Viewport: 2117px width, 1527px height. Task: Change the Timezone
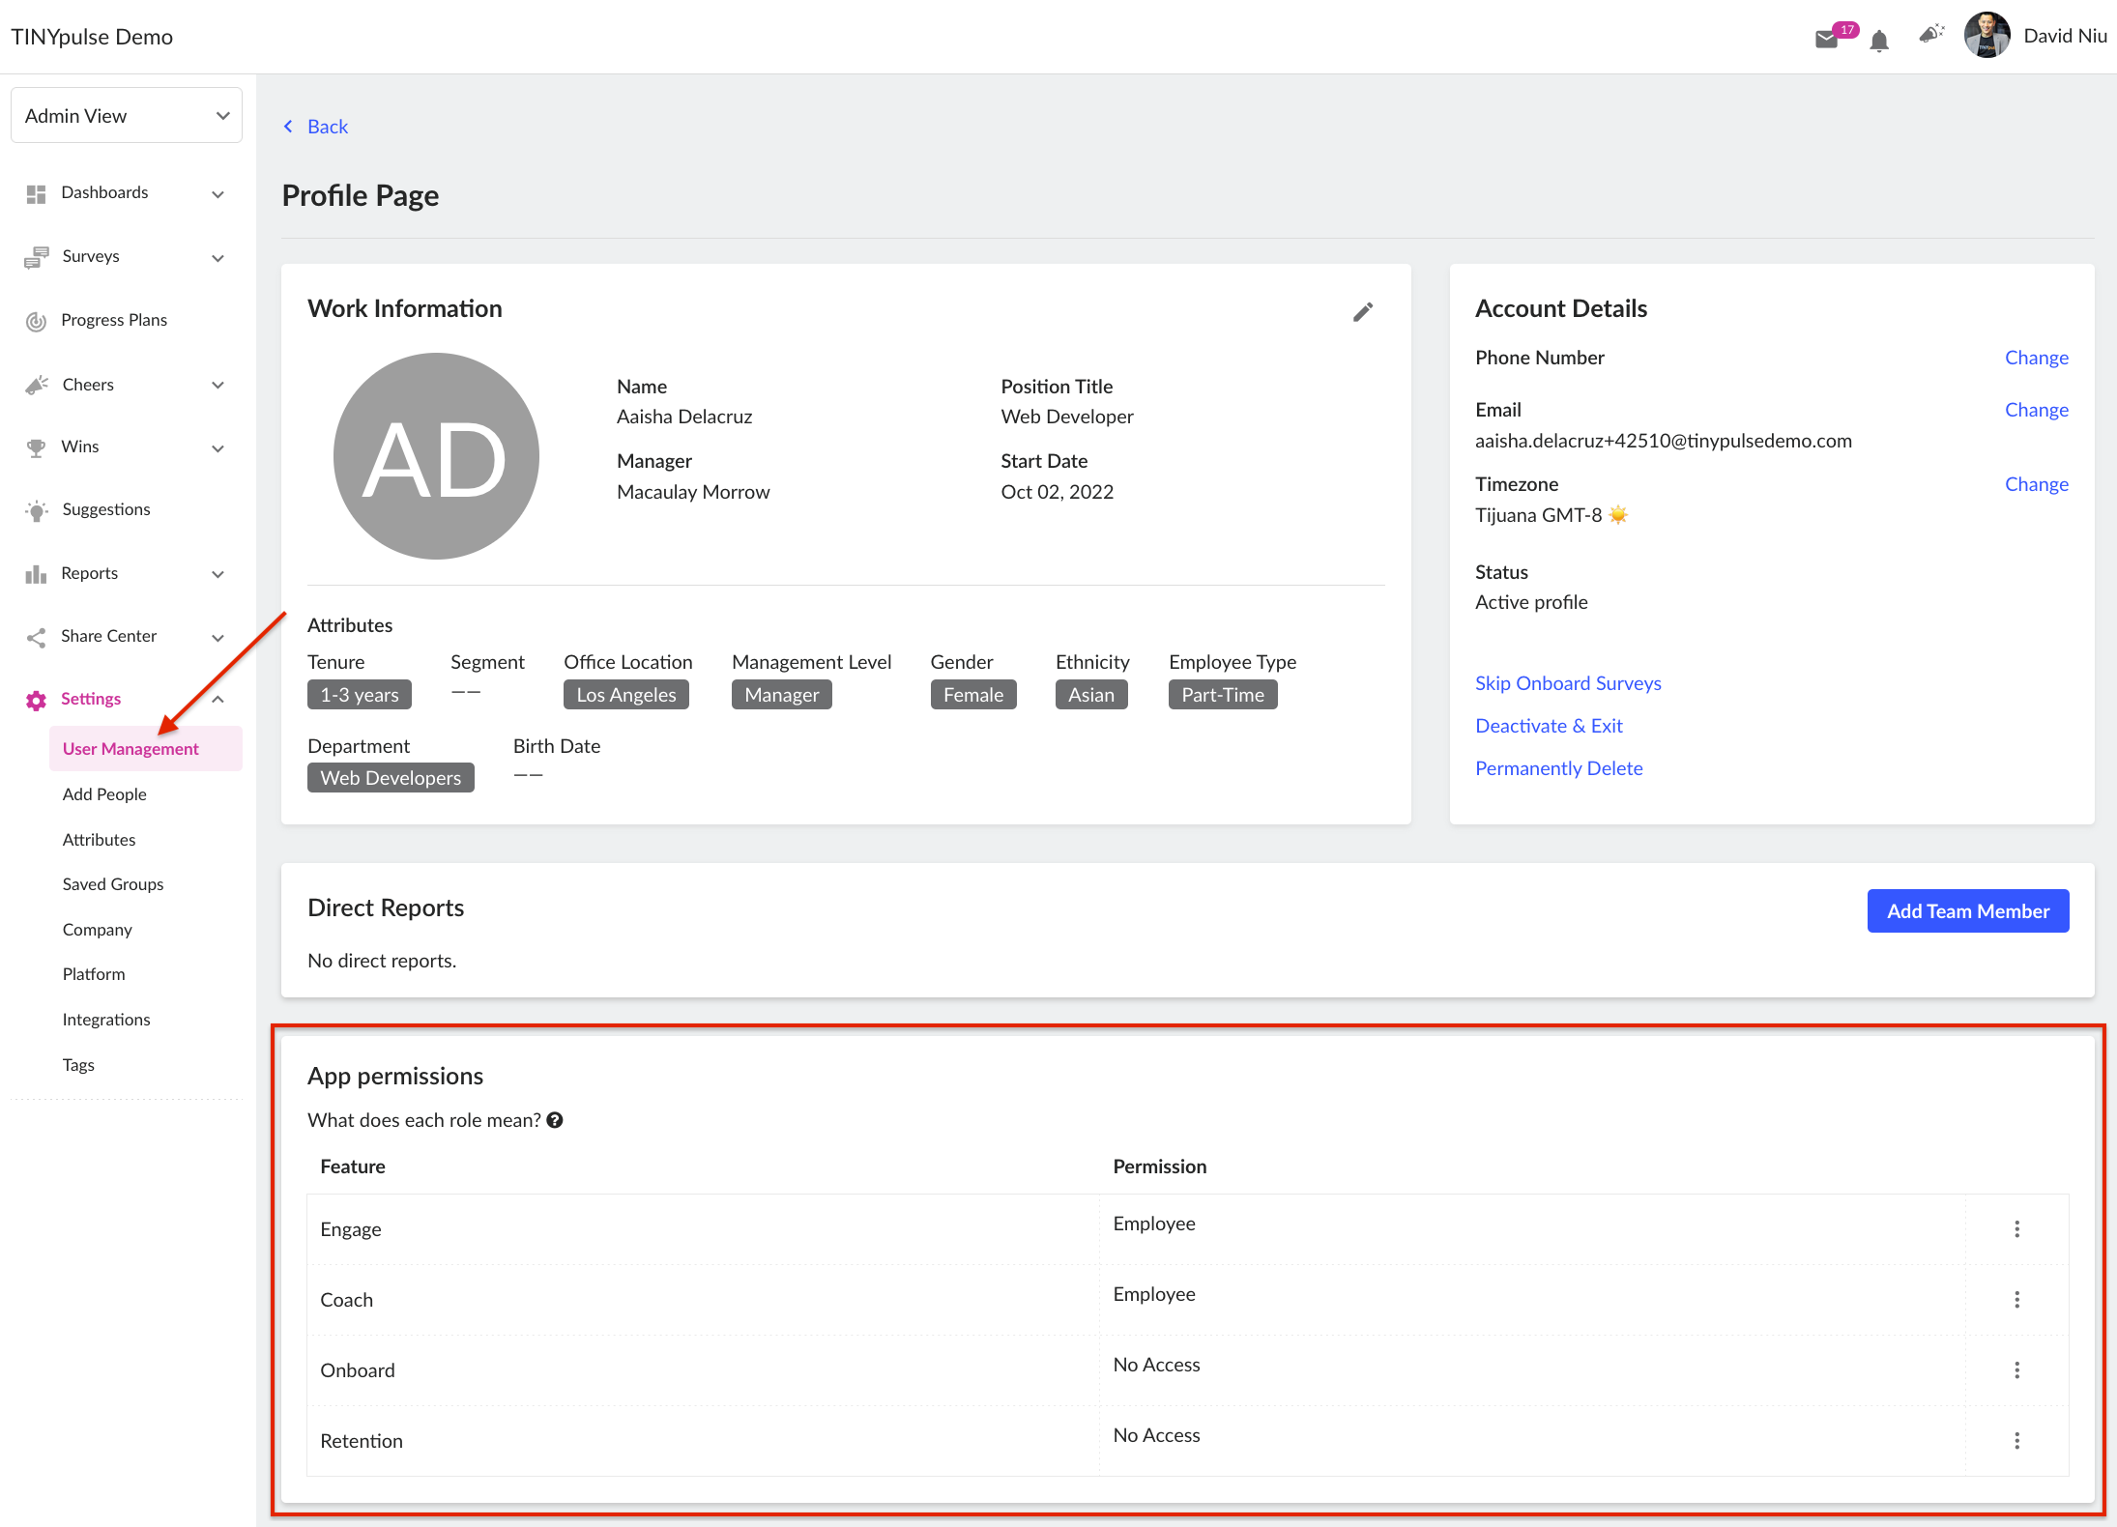click(2036, 484)
